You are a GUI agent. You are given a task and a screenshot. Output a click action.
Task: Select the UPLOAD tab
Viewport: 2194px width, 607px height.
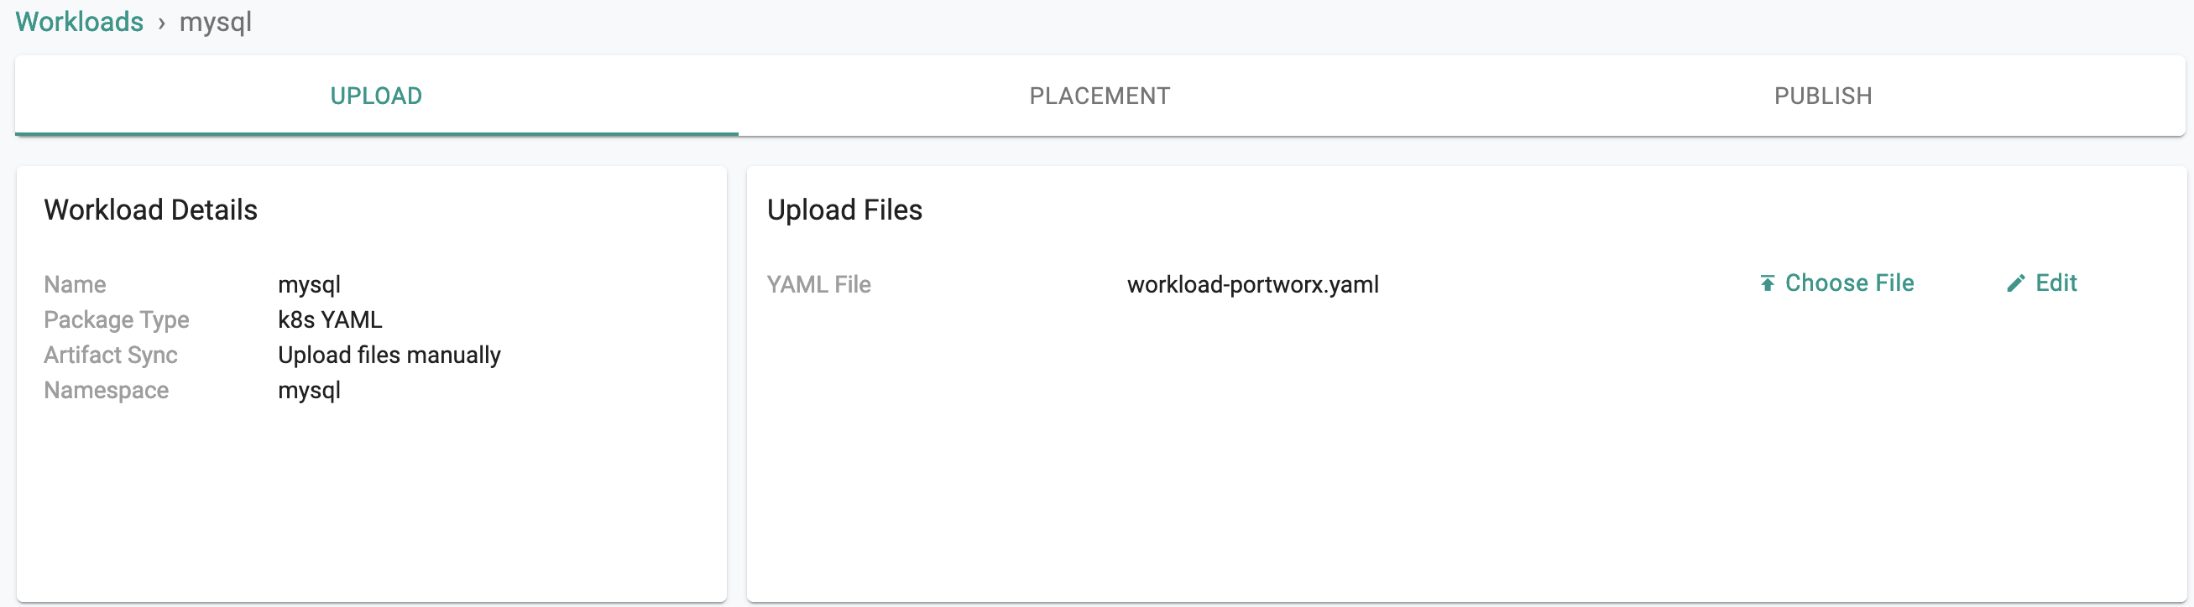[x=377, y=96]
